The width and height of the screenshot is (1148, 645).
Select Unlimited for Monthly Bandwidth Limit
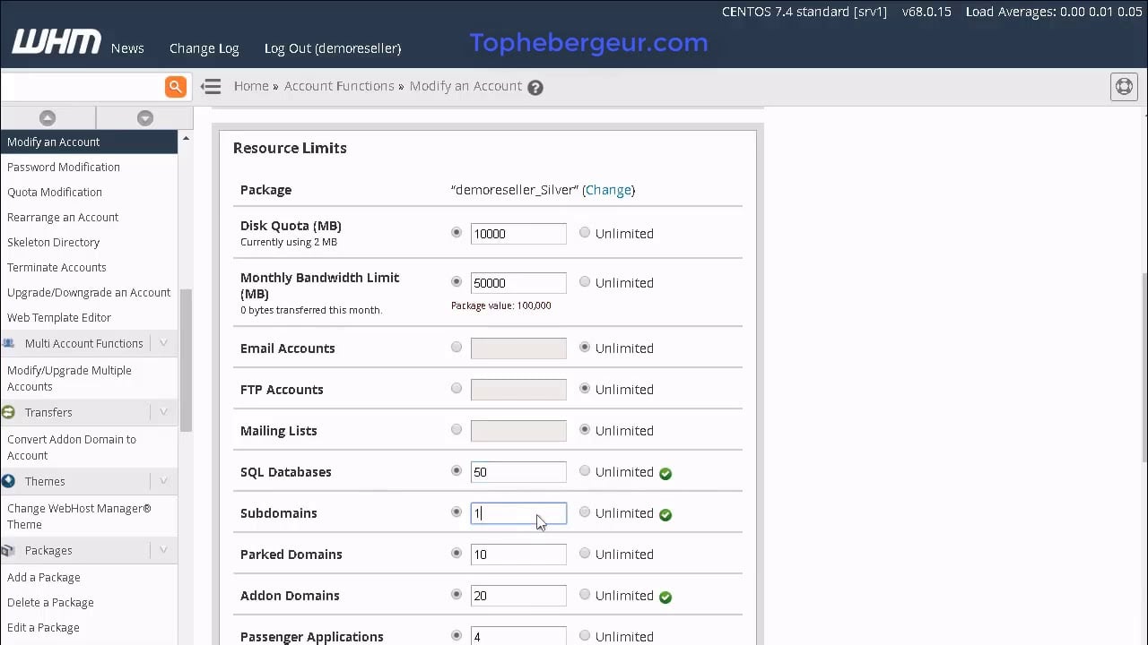pos(585,281)
